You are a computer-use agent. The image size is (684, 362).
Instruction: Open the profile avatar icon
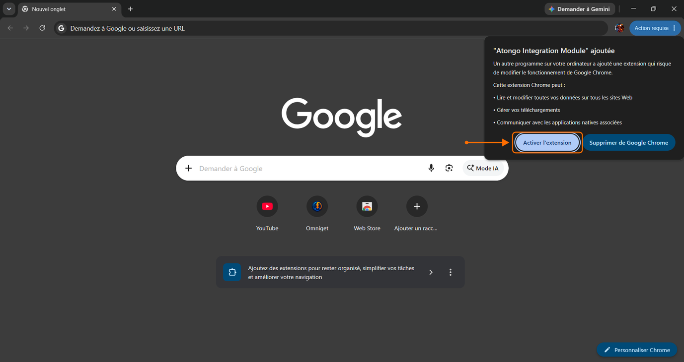[619, 28]
